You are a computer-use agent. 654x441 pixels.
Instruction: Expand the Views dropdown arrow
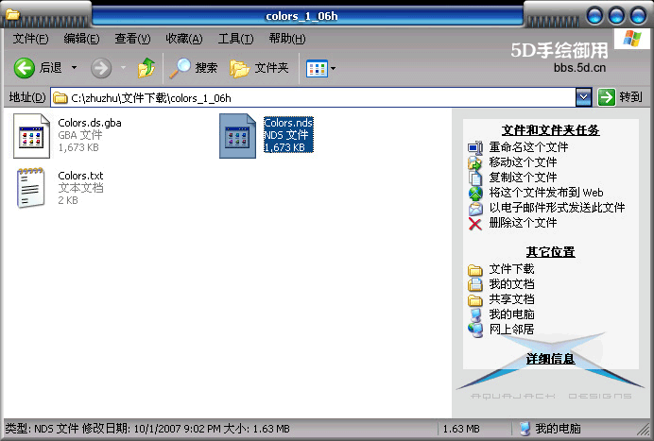333,69
